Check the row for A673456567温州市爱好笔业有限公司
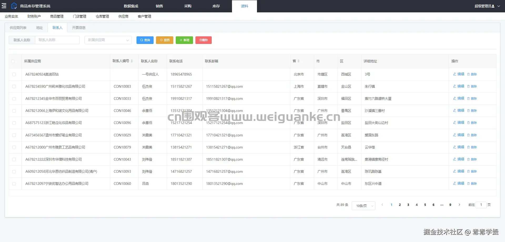 coord(14,135)
